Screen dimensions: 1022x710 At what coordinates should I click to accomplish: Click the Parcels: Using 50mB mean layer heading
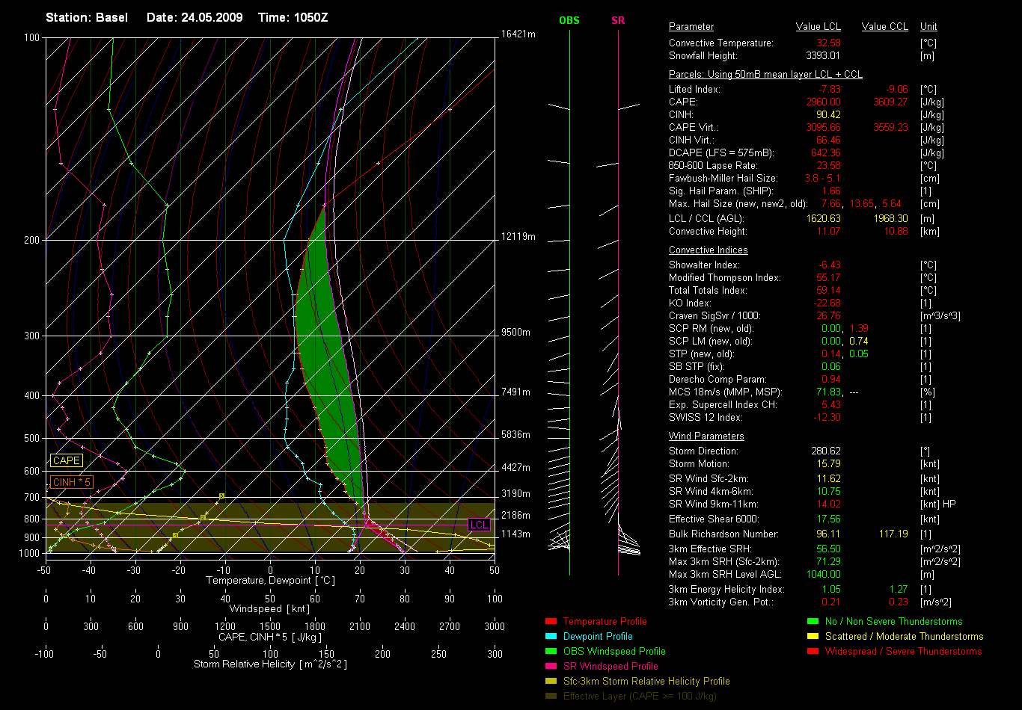coord(765,75)
